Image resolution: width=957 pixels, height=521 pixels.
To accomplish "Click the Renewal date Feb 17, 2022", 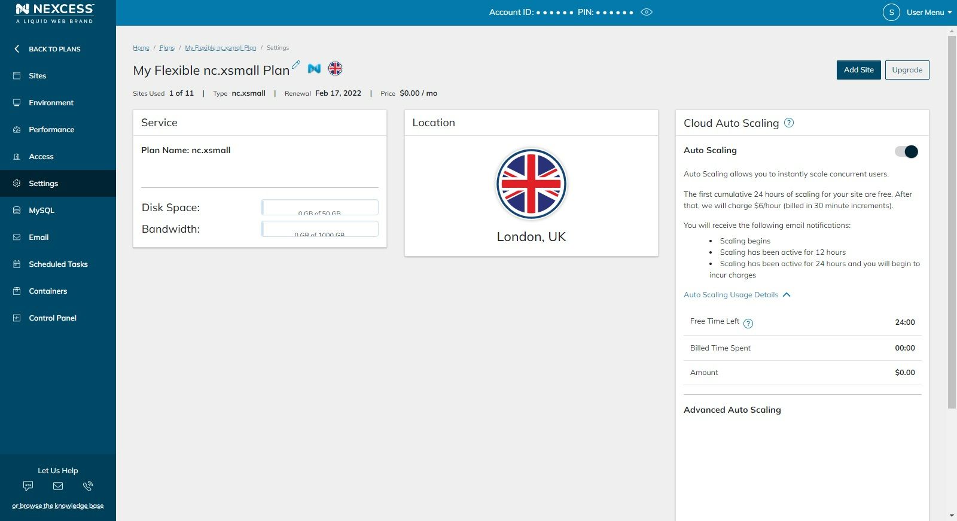I will pos(338,93).
